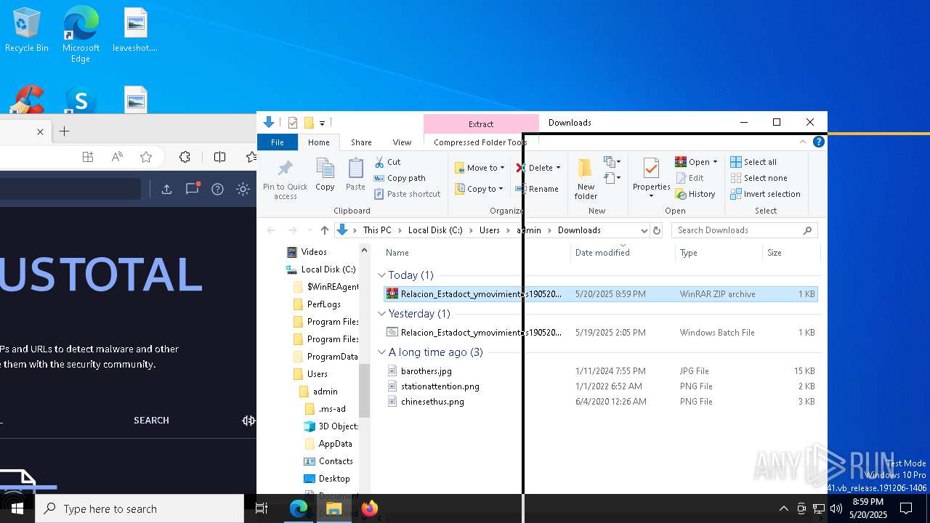
Task: Open Explorer help question icon
Action: 818,142
